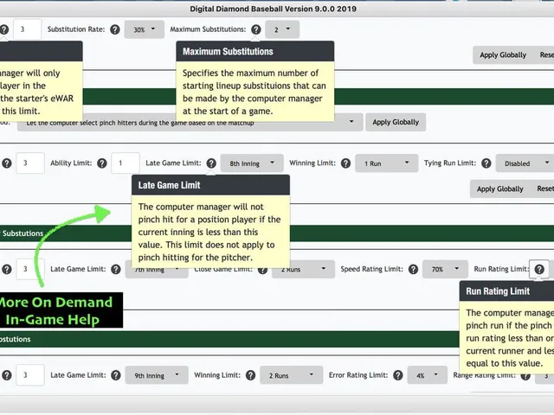This screenshot has width=554, height=415.
Task: Open help for Substitution Rate
Action: tap(115, 29)
